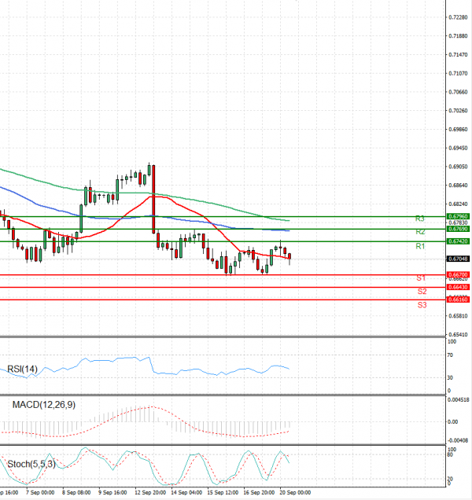Screen dimensions: 472x500
Task: Click the R2 resistance label
Action: (x=420, y=232)
